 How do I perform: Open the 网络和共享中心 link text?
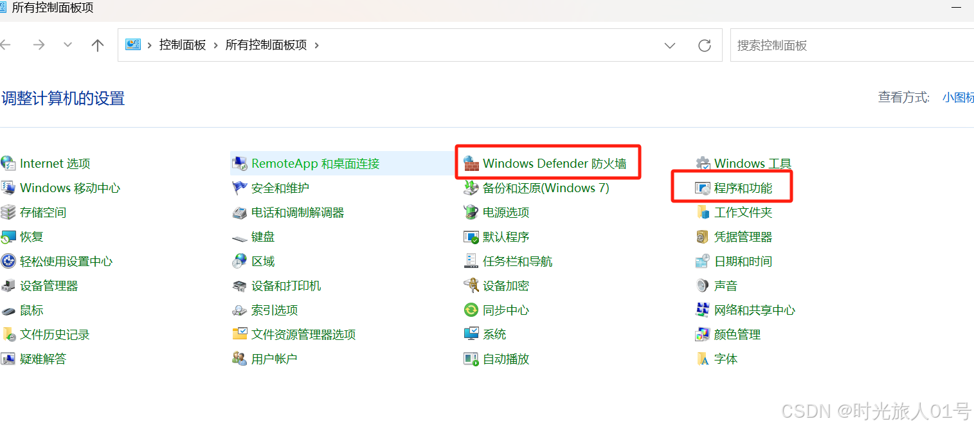(x=755, y=310)
